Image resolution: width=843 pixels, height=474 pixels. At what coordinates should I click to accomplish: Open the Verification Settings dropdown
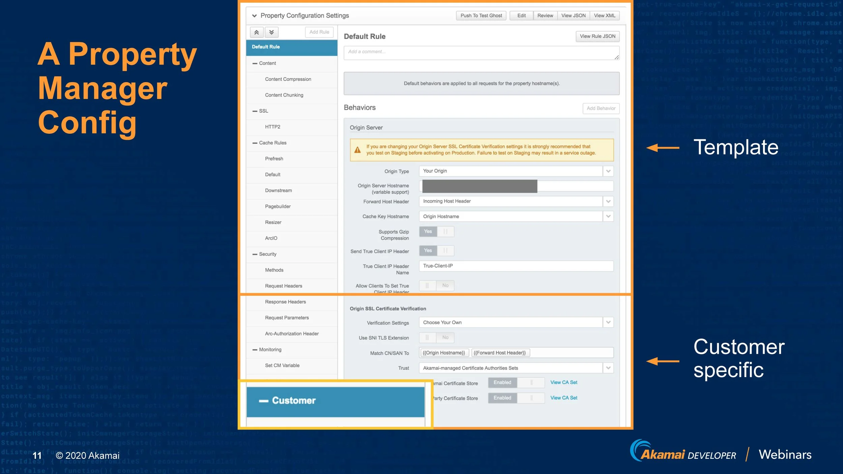(x=516, y=323)
